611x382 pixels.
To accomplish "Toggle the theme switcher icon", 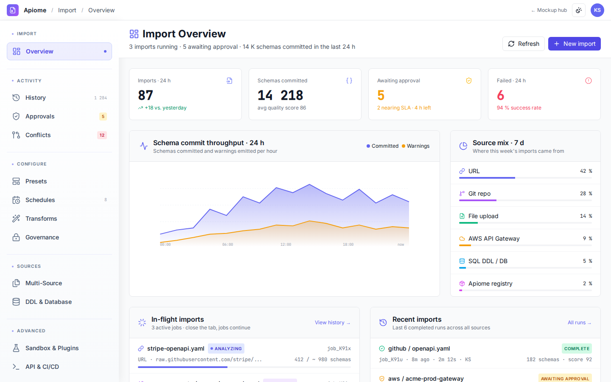I will coord(579,10).
